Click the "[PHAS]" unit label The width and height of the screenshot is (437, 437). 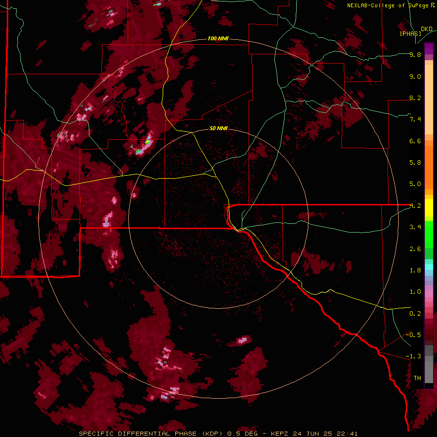coord(410,34)
